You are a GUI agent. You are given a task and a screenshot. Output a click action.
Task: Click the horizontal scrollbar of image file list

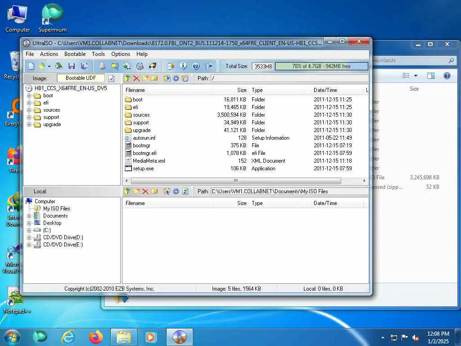pos(236,181)
